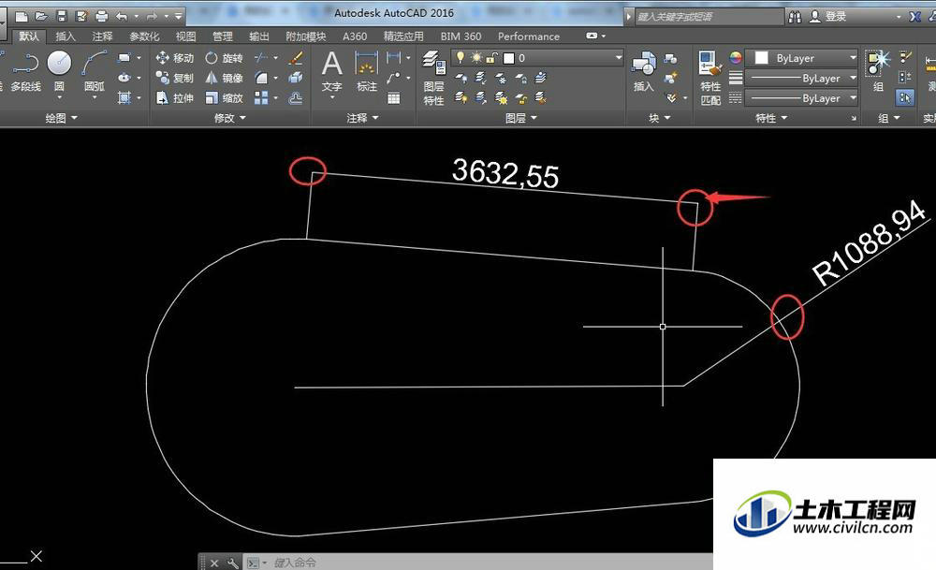Open the quick access toolbar customize dropdown
The image size is (936, 570).
(x=178, y=16)
